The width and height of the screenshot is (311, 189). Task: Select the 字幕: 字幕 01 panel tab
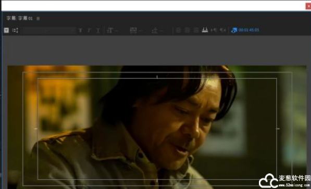point(19,18)
